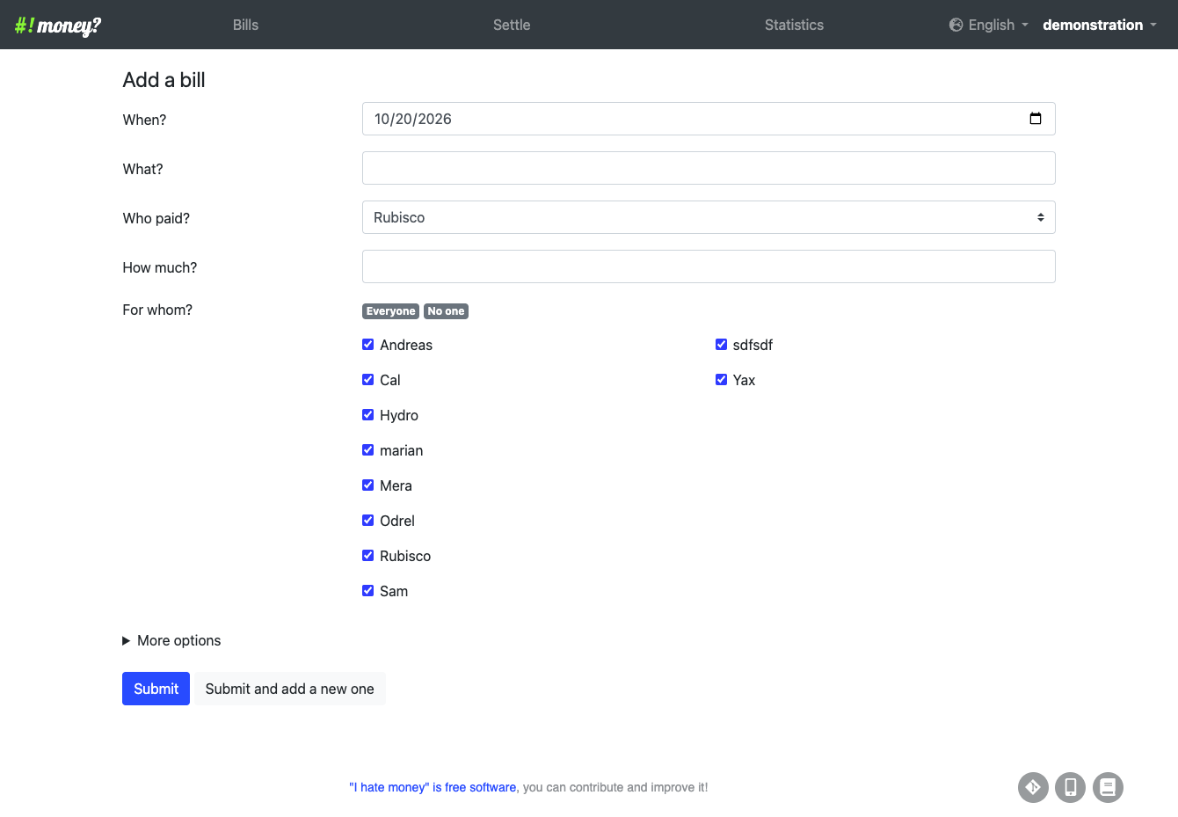1178x817 pixels.
Task: Click the #!money? logo
Action: [58, 26]
